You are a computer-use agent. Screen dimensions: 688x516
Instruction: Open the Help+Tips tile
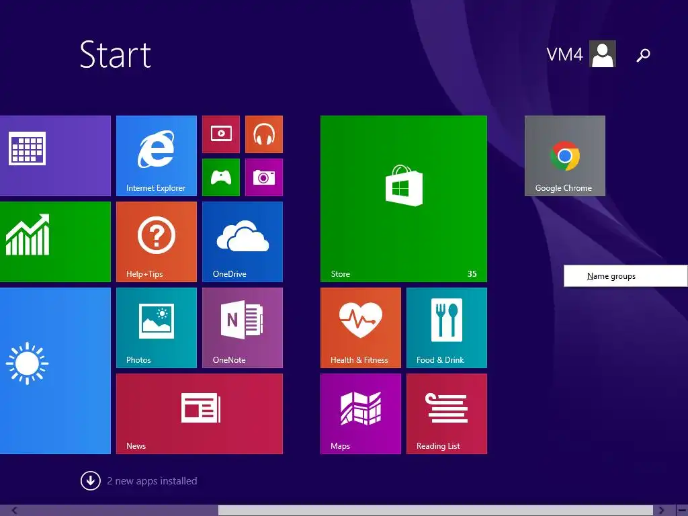tap(156, 242)
